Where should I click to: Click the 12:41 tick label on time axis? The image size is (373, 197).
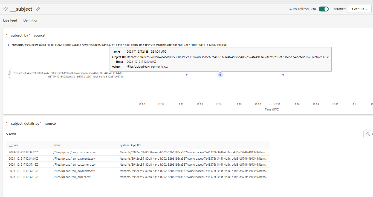pos(354,104)
